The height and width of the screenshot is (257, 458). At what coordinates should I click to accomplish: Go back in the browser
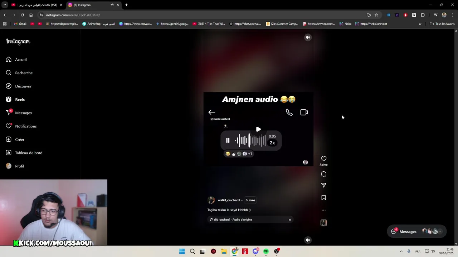(x=5, y=15)
